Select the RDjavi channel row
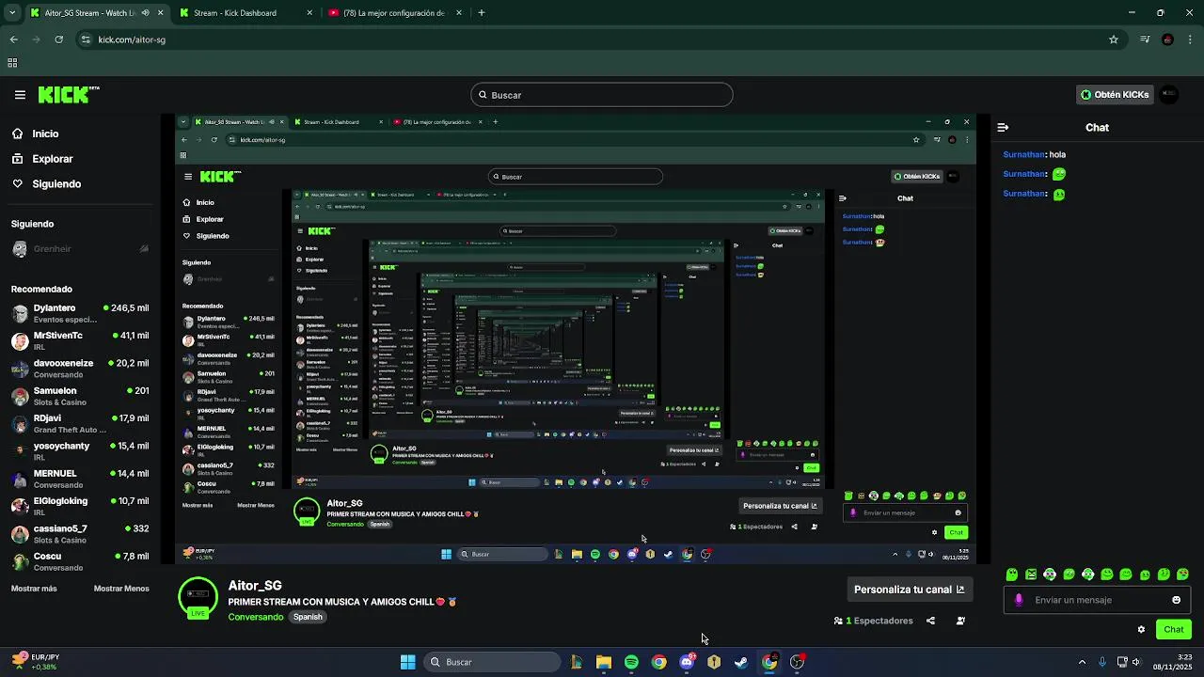This screenshot has height=677, width=1204. click(80, 423)
